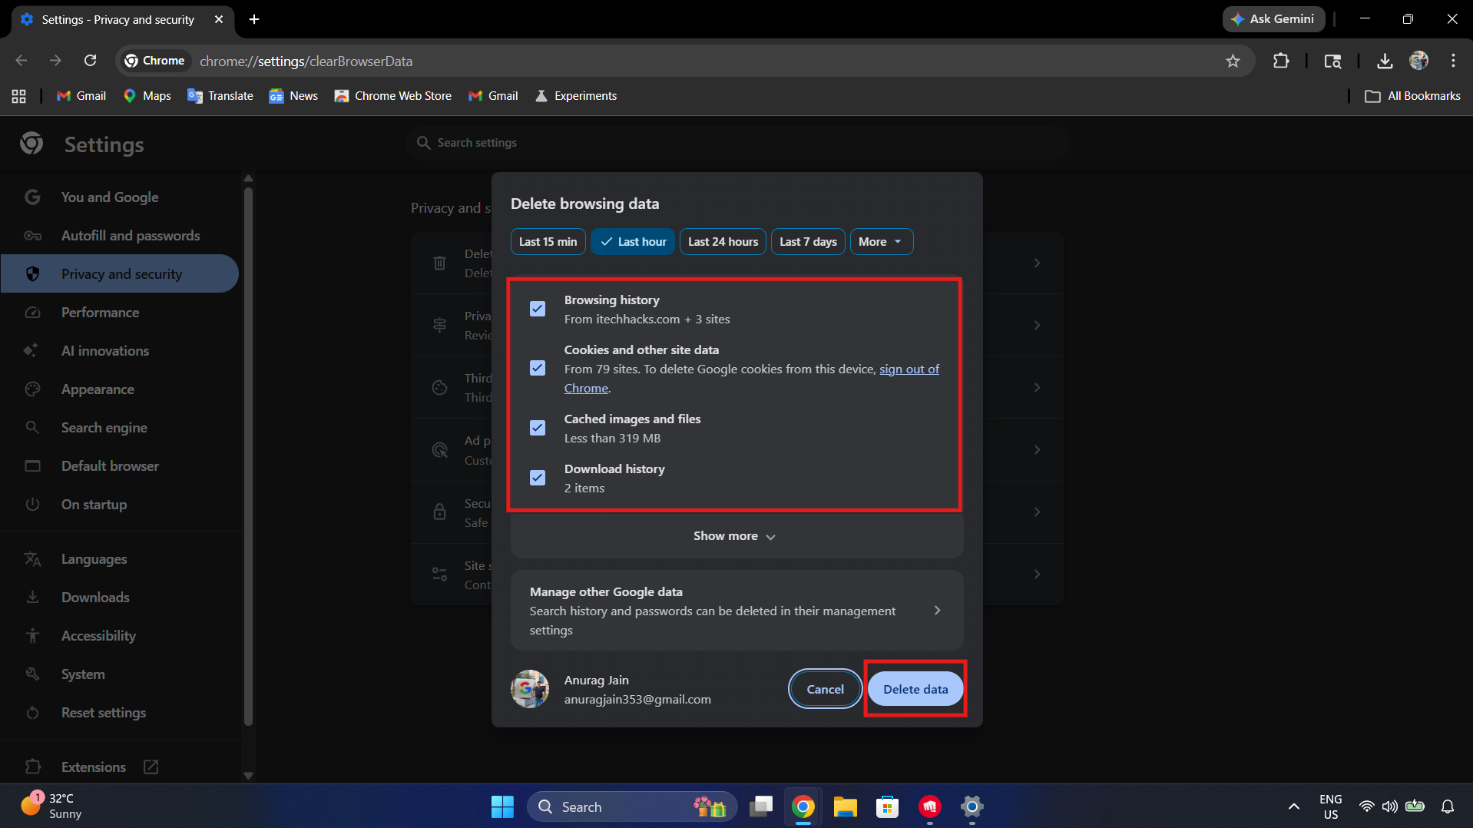Click the sidebar scroll down arrow
Screen dimensions: 1473x828
(x=248, y=776)
